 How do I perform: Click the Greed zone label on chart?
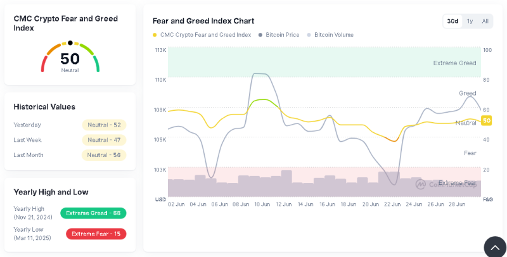[468, 93]
